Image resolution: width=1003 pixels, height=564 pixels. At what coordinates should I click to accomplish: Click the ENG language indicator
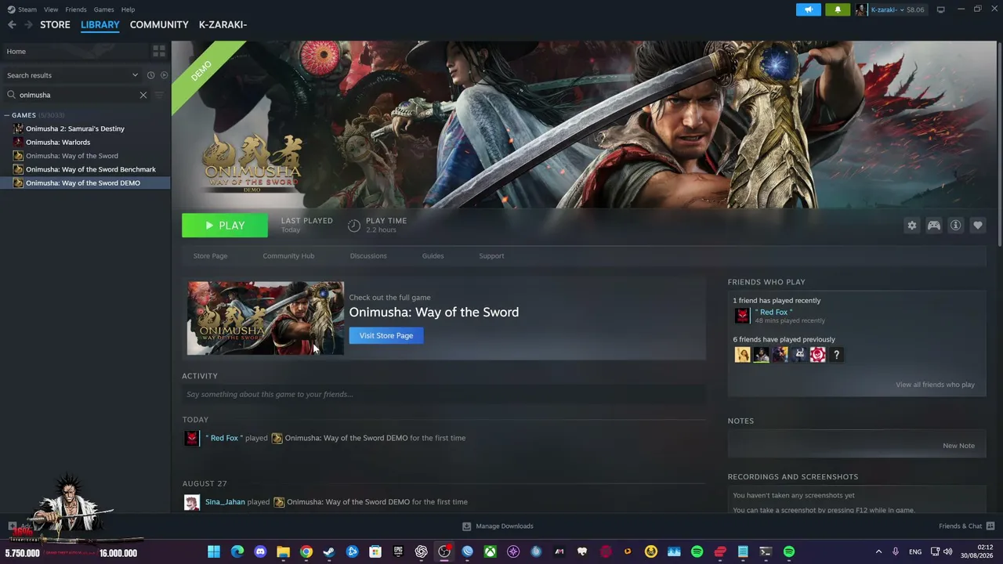[x=915, y=551]
